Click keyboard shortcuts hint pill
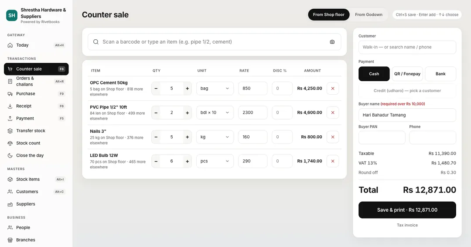The image size is (471, 247). click(427, 14)
